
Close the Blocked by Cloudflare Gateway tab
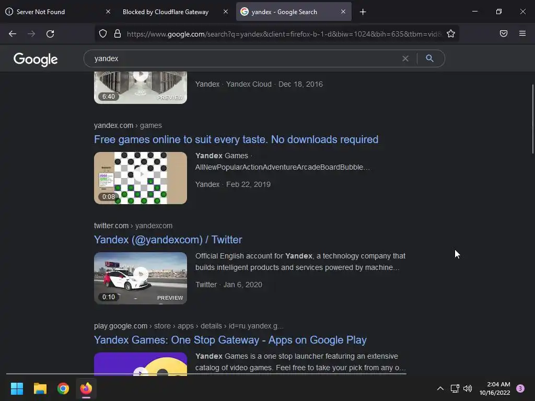click(226, 11)
